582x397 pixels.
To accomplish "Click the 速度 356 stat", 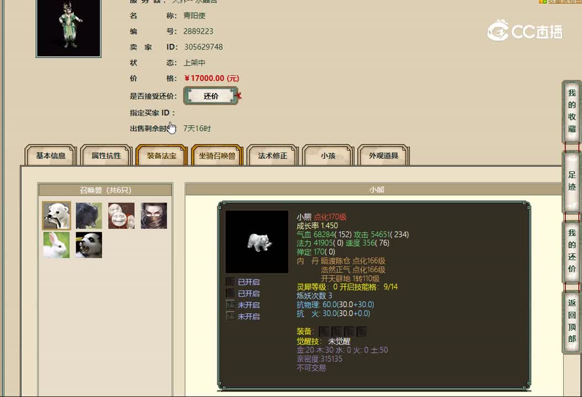I will pos(367,243).
